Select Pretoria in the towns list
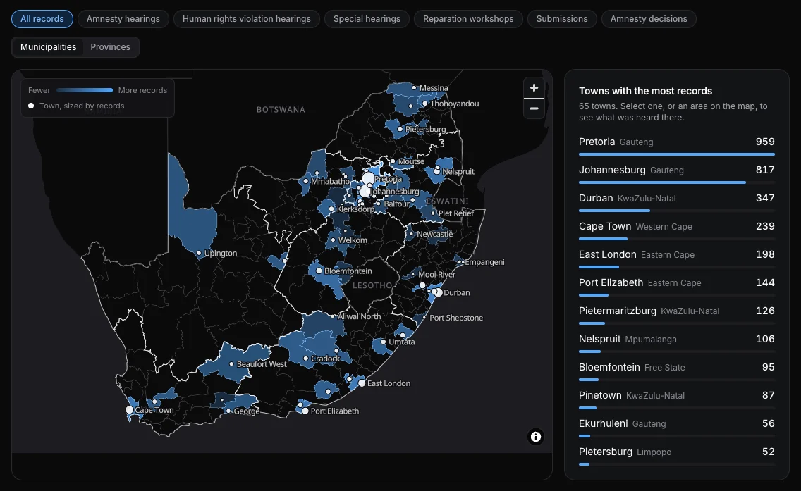Viewport: 801px width, 491px height. click(677, 145)
